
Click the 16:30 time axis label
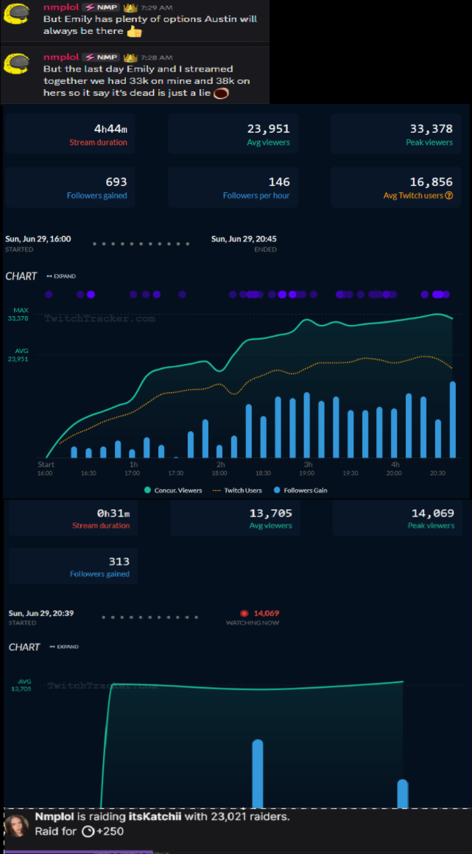(x=89, y=473)
